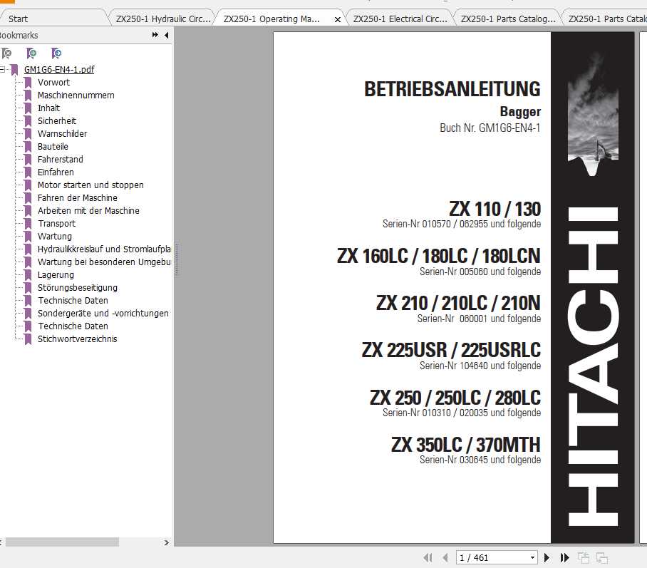
Task: Click the Wartung bookmark flag icon
Action: point(29,236)
